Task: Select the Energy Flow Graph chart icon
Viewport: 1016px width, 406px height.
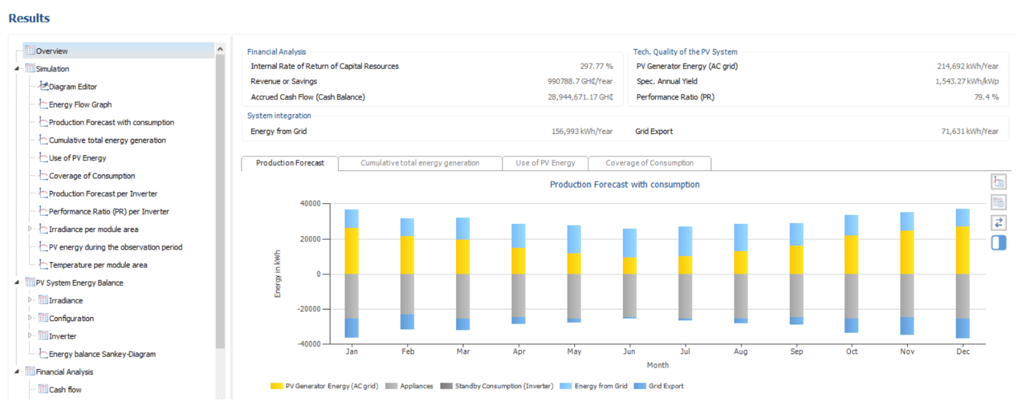Action: (43, 104)
